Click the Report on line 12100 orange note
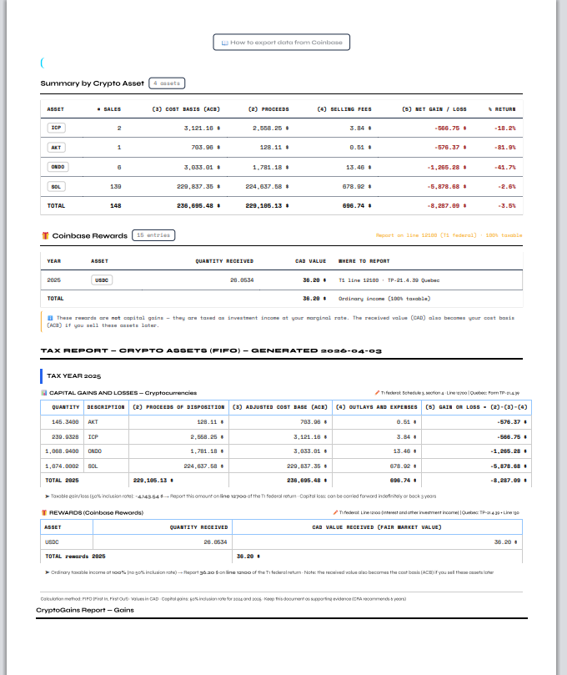 (x=449, y=235)
